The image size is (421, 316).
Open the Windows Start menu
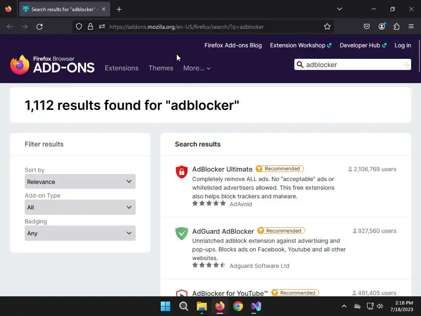[165, 306]
